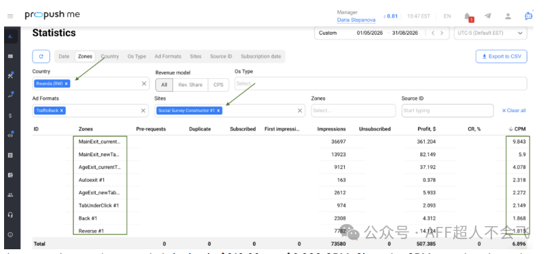Open the Statistics bar-chart sidebar icon
Image resolution: width=547 pixels, height=254 pixels.
point(10,37)
